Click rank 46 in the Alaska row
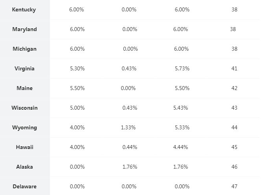The height and width of the screenshot is (195, 262). coord(234,167)
